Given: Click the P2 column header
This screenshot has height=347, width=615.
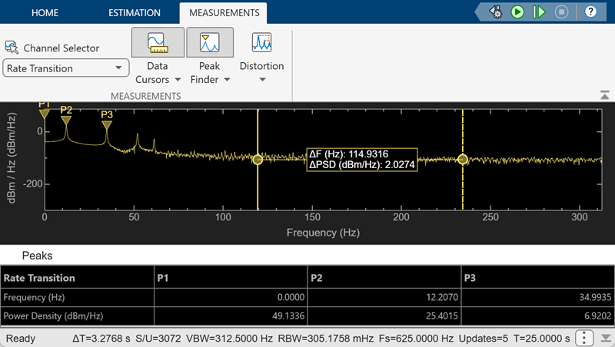Looking at the screenshot, I should point(384,278).
